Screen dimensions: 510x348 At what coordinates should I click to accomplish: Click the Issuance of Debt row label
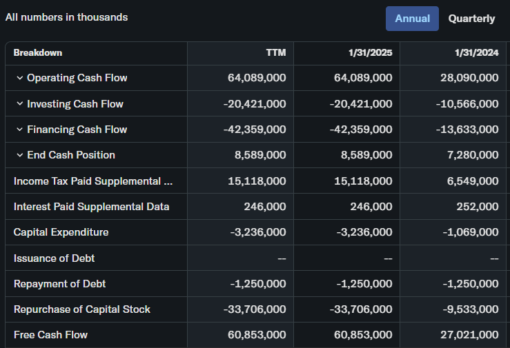[54, 258]
